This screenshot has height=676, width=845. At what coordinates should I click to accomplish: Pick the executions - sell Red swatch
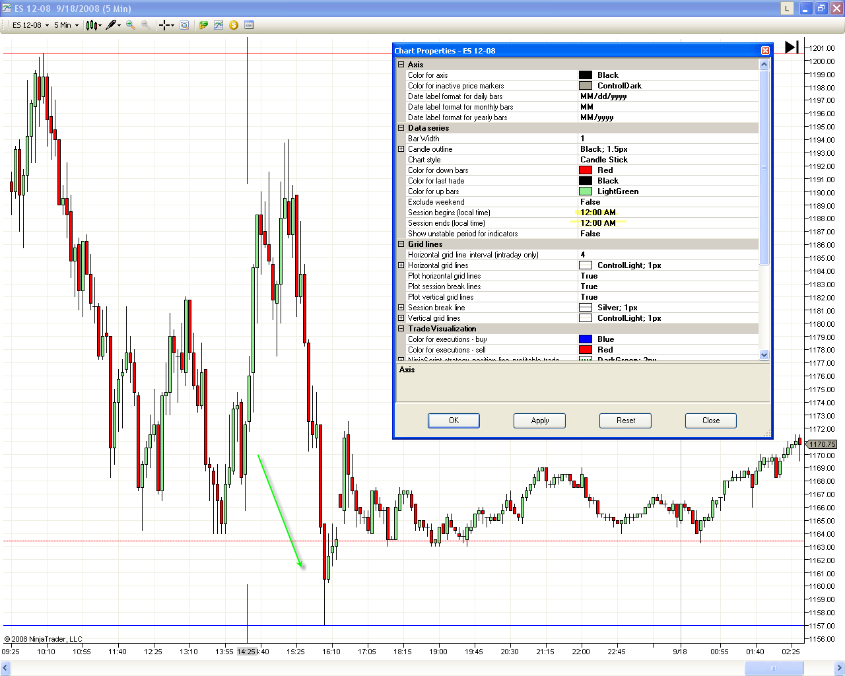point(586,350)
